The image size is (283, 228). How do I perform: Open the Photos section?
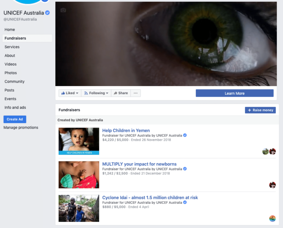tap(11, 73)
